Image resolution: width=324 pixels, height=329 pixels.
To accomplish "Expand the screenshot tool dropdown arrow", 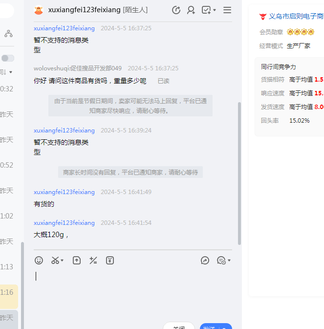I will point(63,261).
